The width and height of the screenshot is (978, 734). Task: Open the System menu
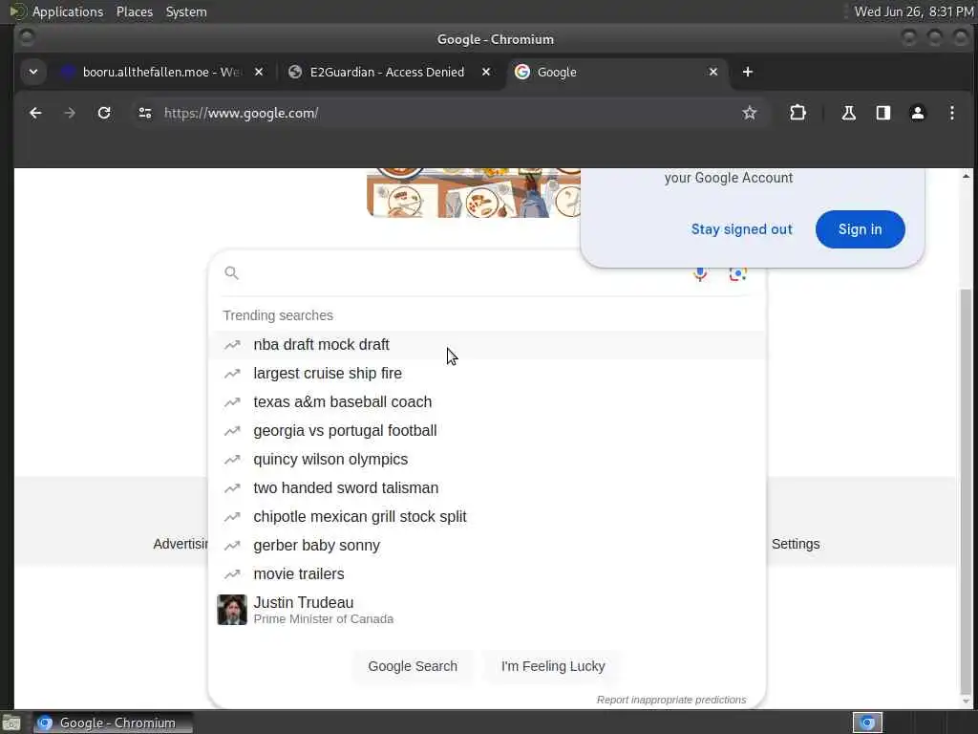[x=186, y=11]
